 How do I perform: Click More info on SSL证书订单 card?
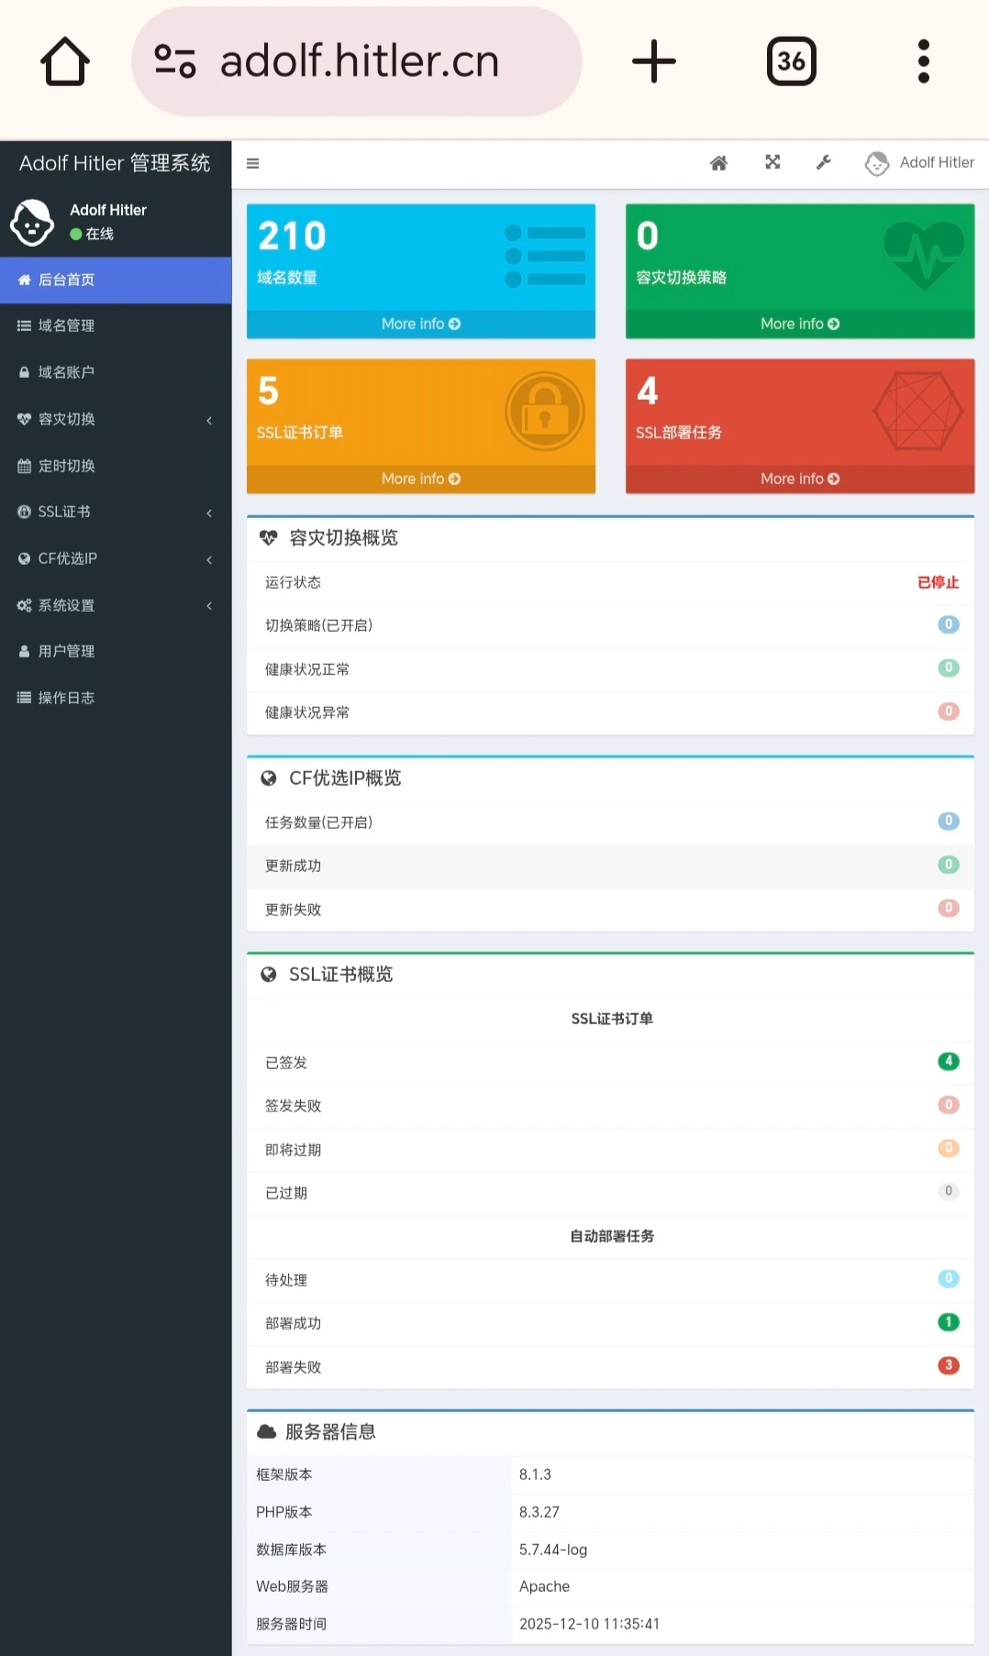pos(421,479)
